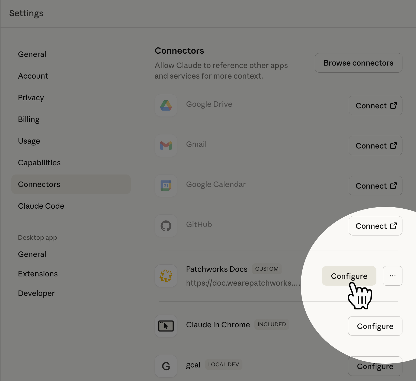Click the Google Calendar icon
416x381 pixels.
click(x=166, y=186)
